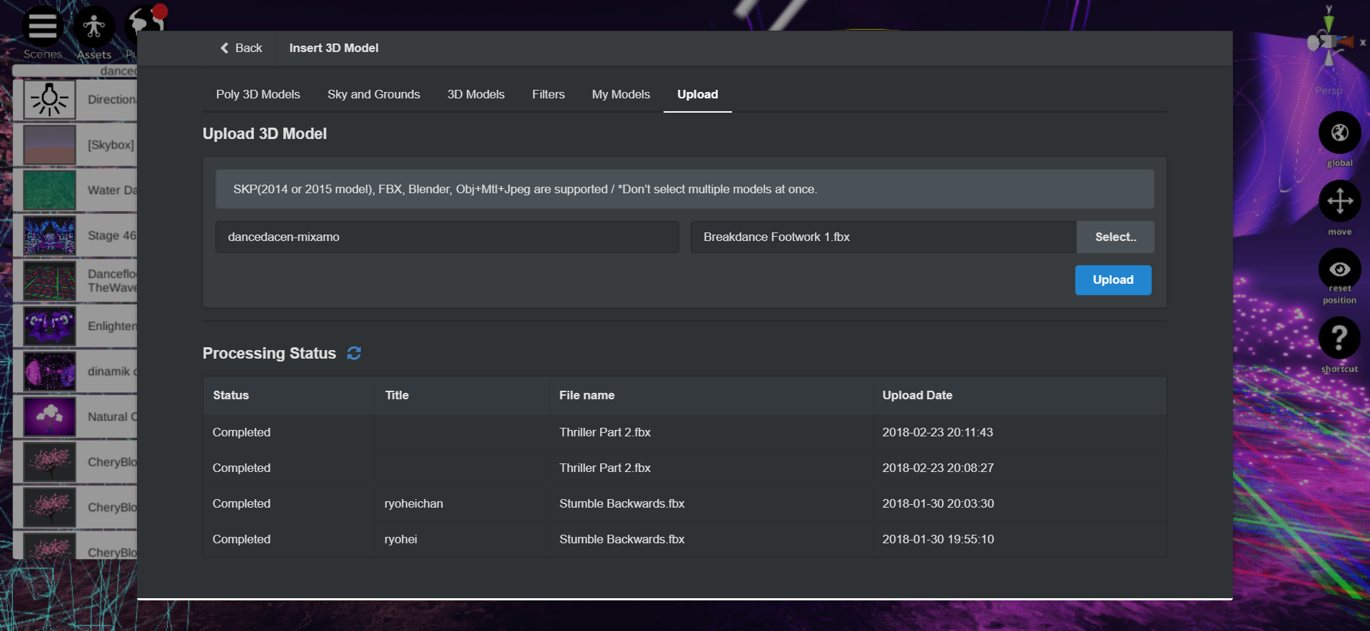Click the dancedacen-mixamo title field
Viewport: 1370px width, 631px height.
[x=447, y=237]
